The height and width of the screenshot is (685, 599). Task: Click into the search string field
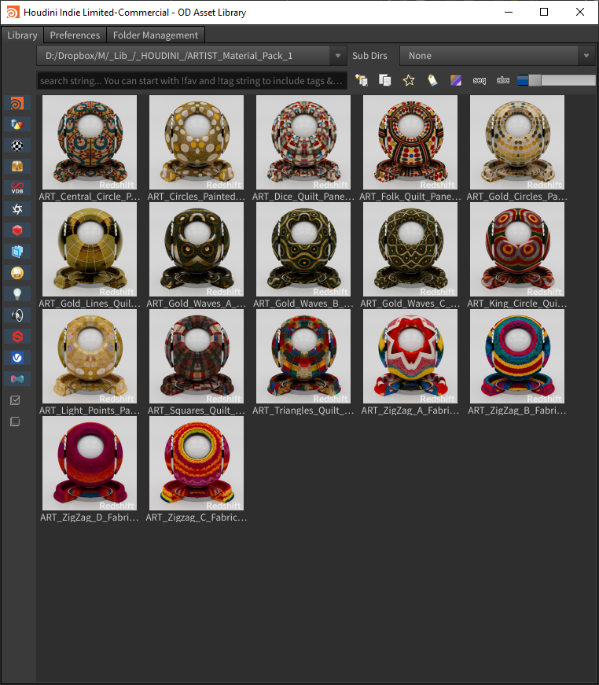click(192, 80)
